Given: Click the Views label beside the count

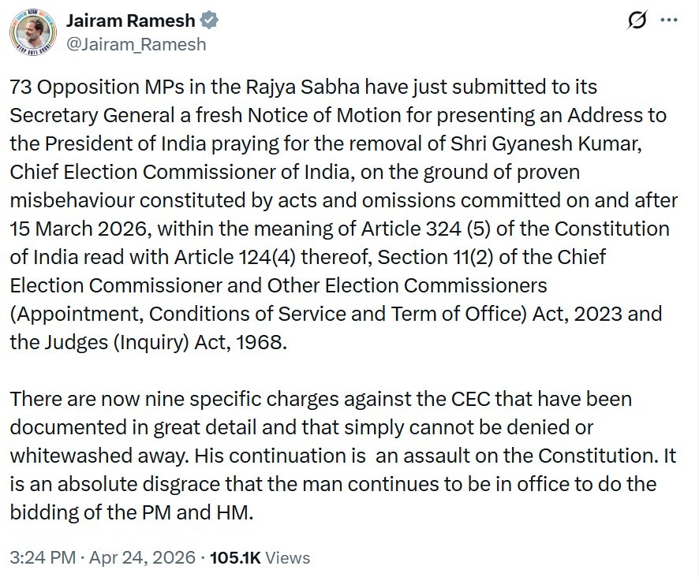Looking at the screenshot, I should pos(287,557).
